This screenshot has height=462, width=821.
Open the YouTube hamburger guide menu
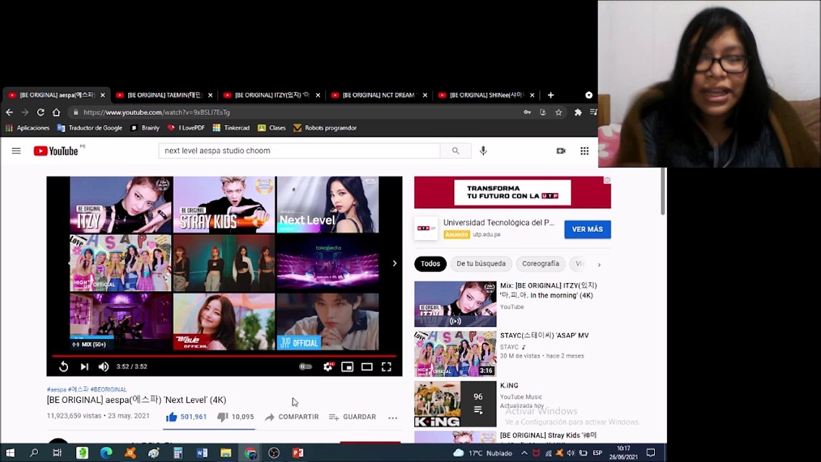(16, 151)
